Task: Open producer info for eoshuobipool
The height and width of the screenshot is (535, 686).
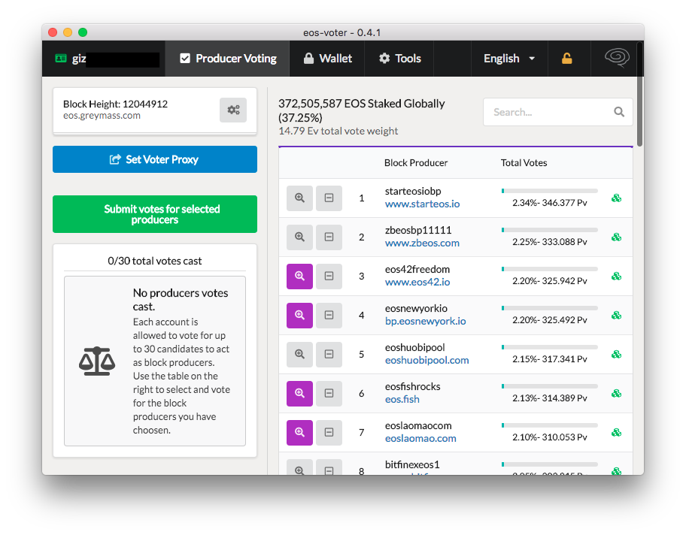Action: point(299,354)
